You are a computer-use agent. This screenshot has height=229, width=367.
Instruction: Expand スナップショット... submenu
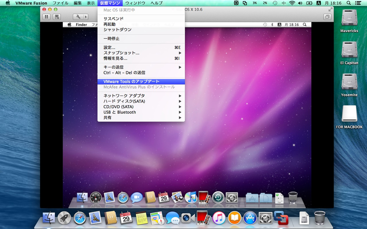(141, 53)
